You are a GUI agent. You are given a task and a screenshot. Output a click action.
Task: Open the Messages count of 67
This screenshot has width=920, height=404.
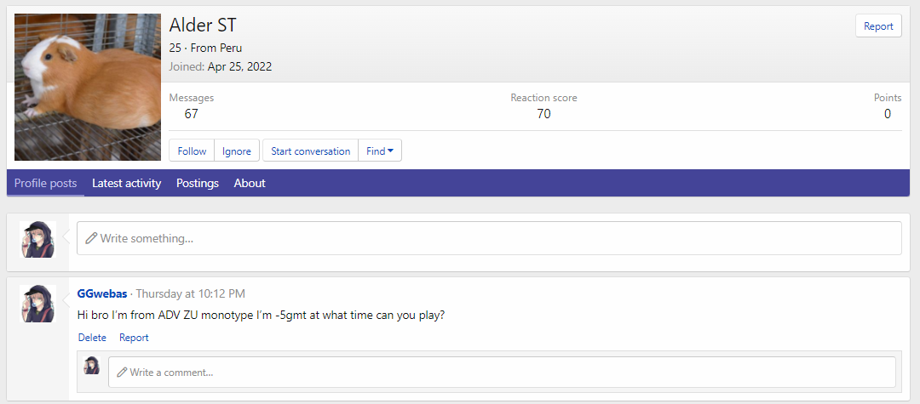[192, 114]
